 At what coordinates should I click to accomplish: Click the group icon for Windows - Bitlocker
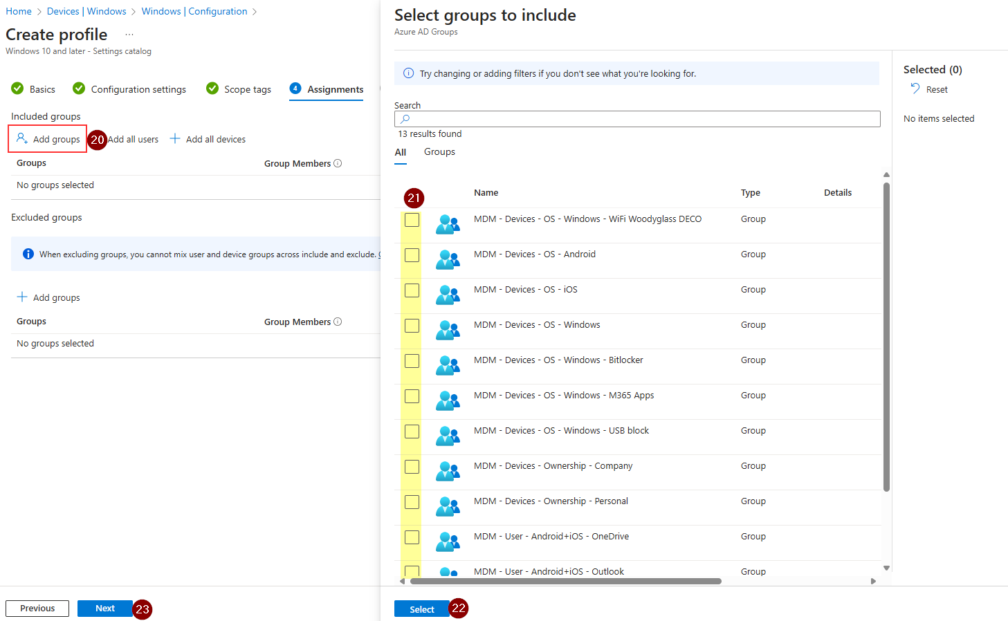point(448,366)
